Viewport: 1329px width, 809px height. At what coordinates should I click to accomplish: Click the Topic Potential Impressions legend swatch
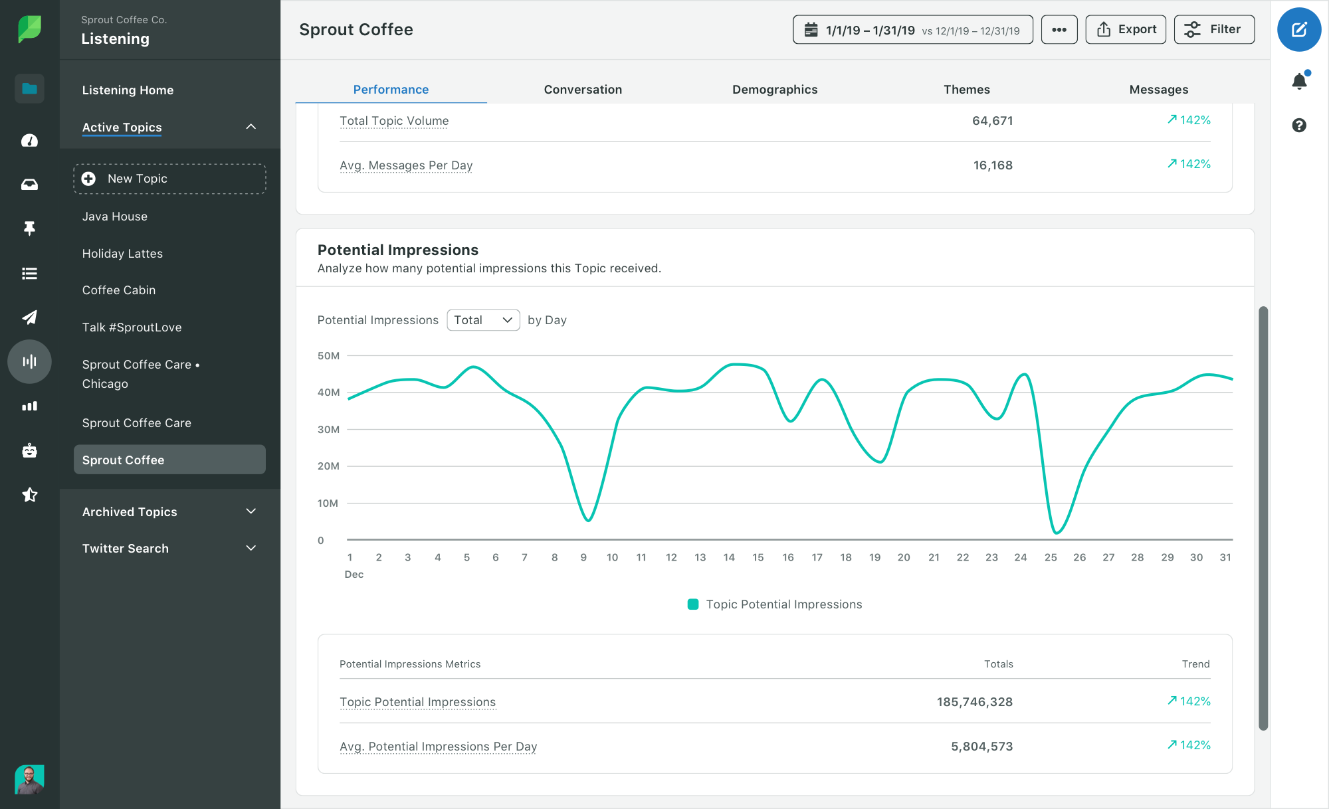point(692,604)
